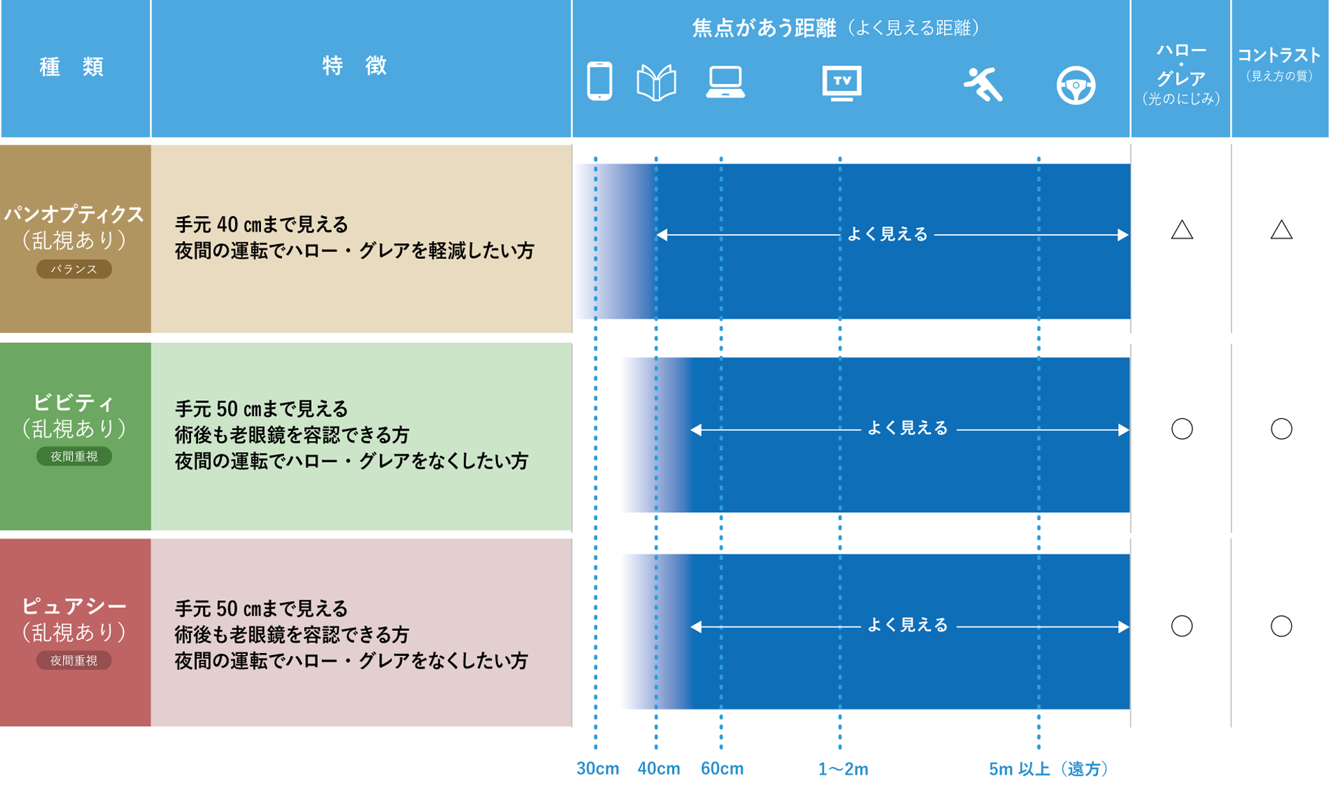Click the 30cm distance axis label
Viewport: 1330px width, 786px height.
pyautogui.click(x=597, y=769)
